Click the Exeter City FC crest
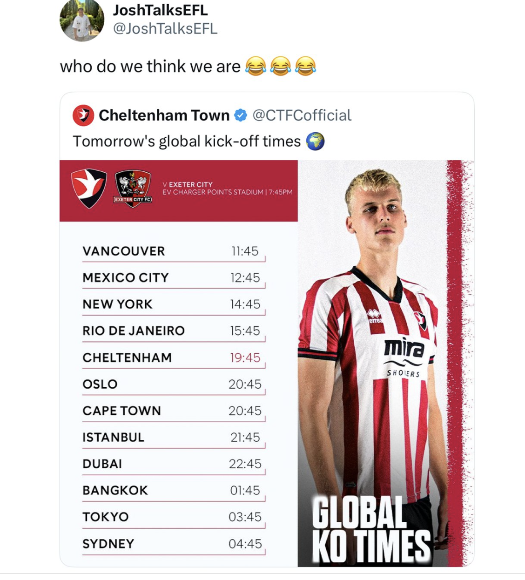This screenshot has width=525, height=580. tap(133, 189)
